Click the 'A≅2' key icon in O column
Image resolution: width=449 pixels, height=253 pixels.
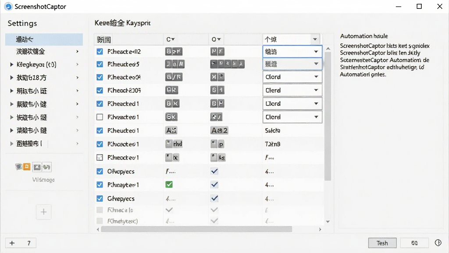pyautogui.click(x=219, y=130)
